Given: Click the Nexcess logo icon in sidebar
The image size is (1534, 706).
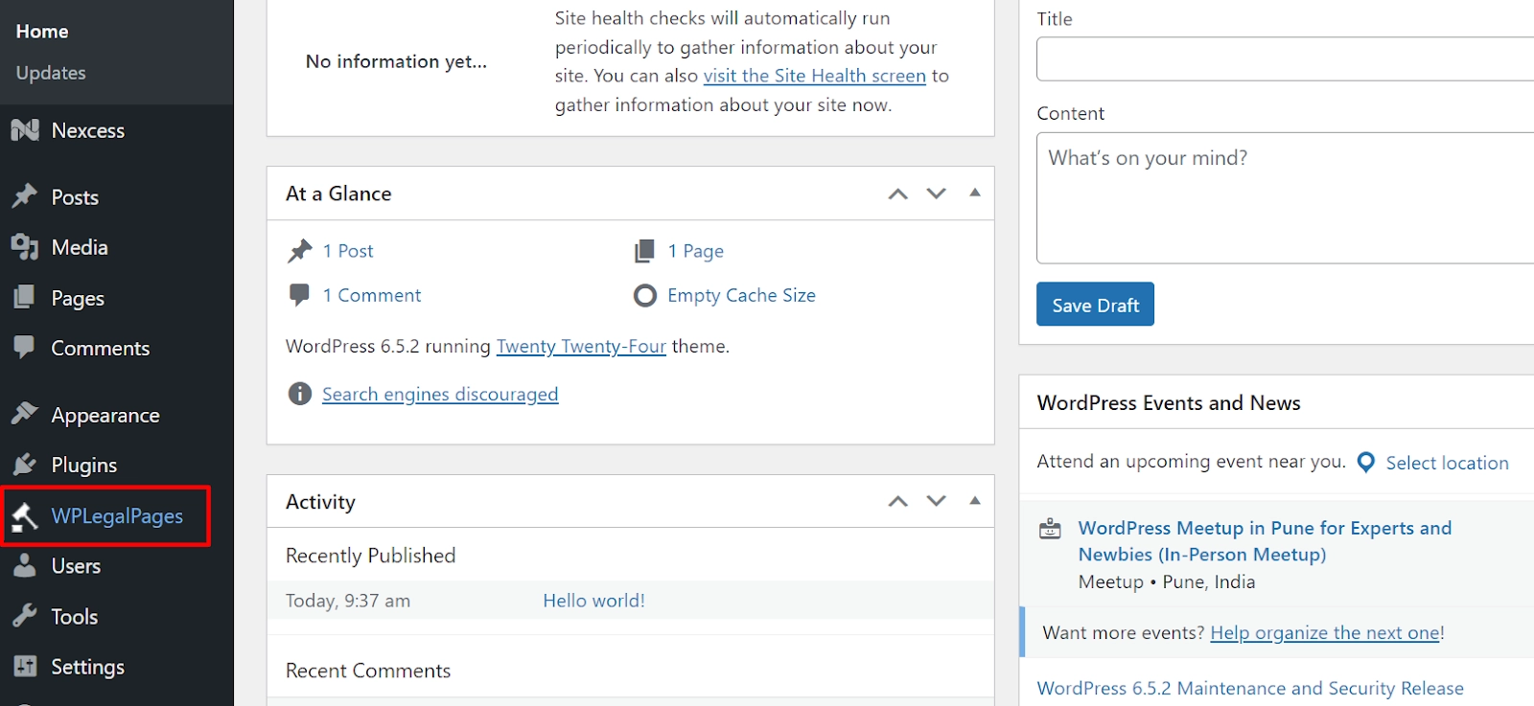Looking at the screenshot, I should tap(25, 130).
